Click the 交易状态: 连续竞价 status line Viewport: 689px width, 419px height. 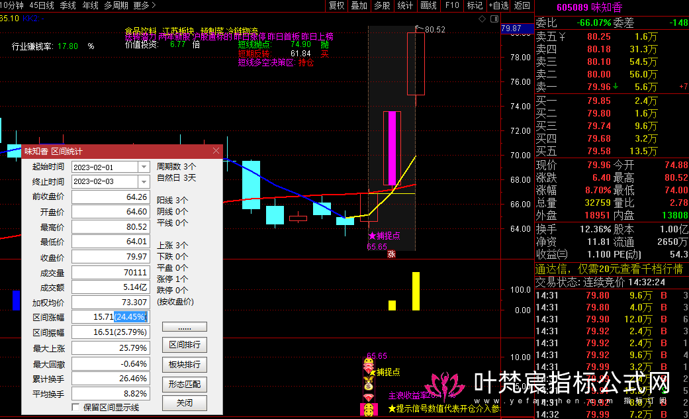(600, 282)
